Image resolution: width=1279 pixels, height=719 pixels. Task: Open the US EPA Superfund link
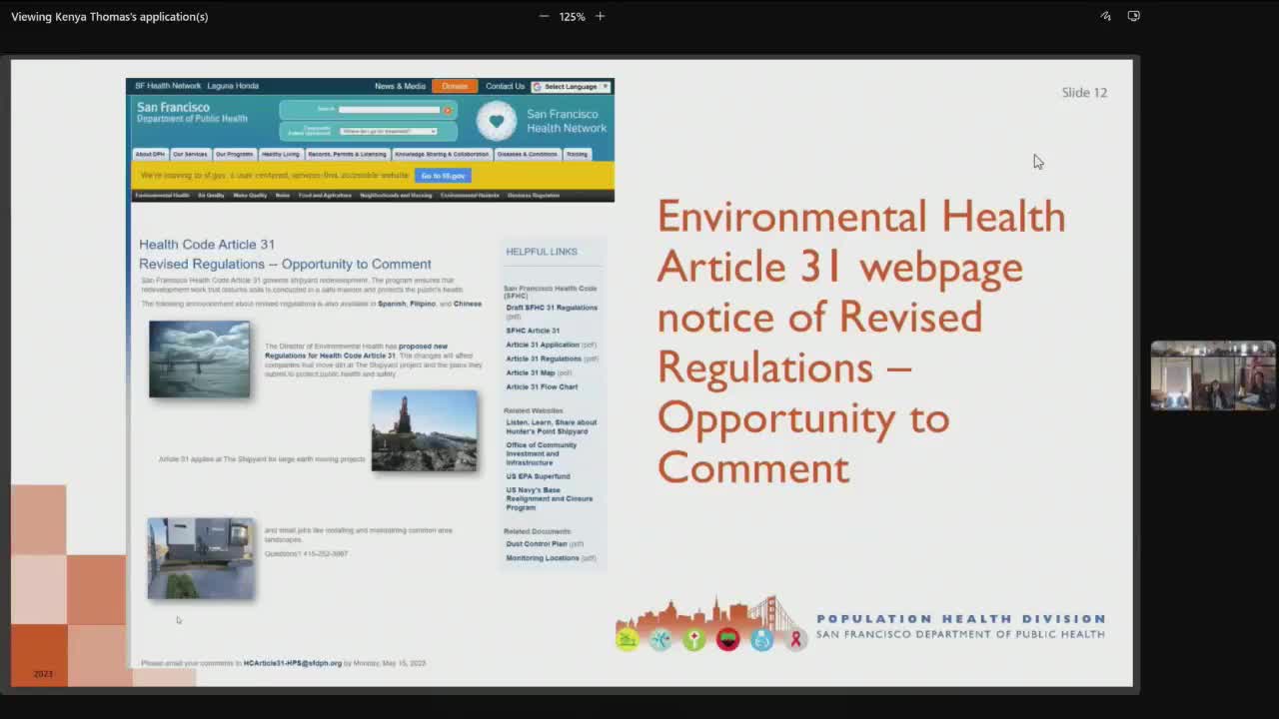pos(538,476)
